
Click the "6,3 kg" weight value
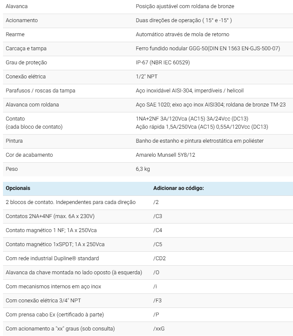click(x=142, y=169)
